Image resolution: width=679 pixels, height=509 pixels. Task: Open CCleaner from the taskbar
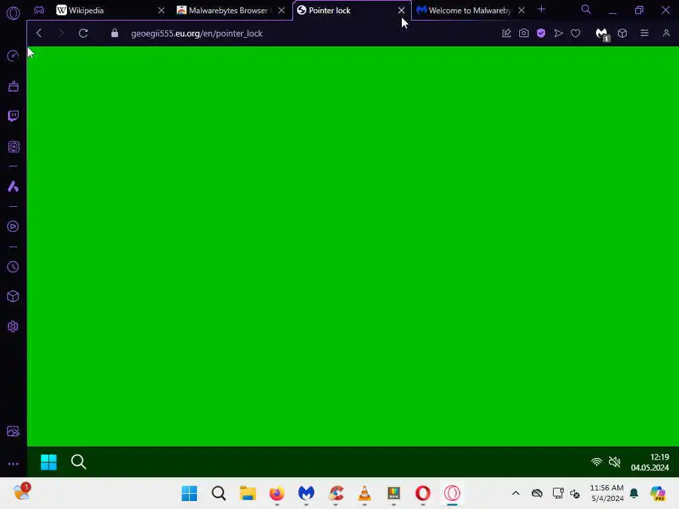tap(336, 493)
